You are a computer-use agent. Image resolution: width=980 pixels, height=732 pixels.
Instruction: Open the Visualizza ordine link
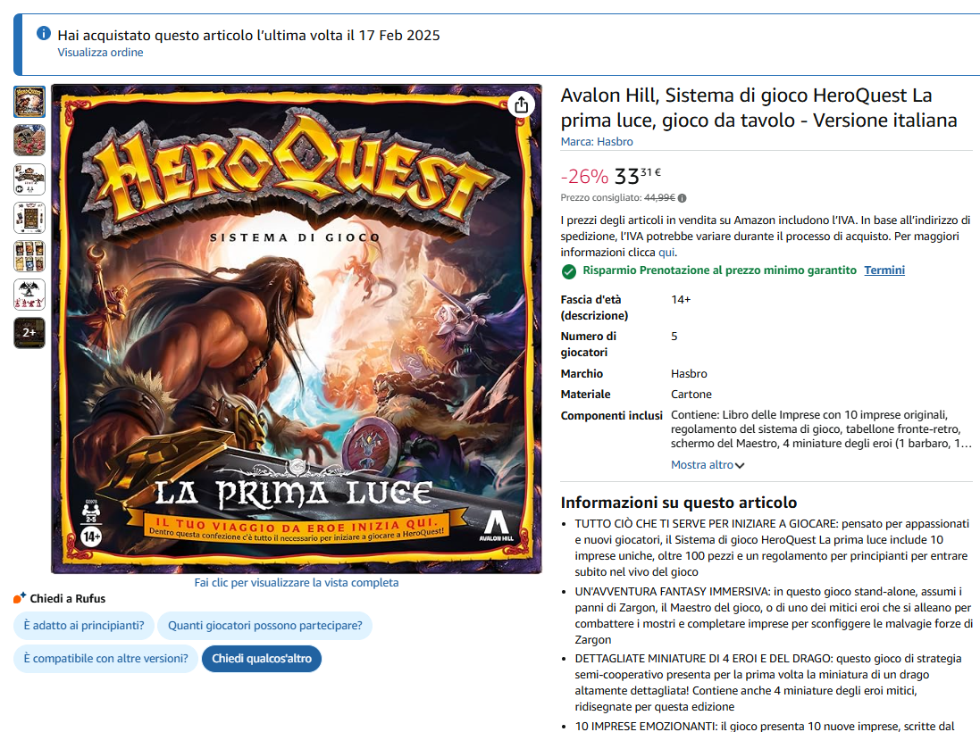coord(100,53)
